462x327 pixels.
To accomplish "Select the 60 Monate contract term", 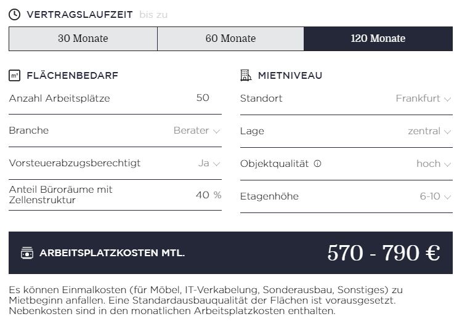I will (x=230, y=39).
